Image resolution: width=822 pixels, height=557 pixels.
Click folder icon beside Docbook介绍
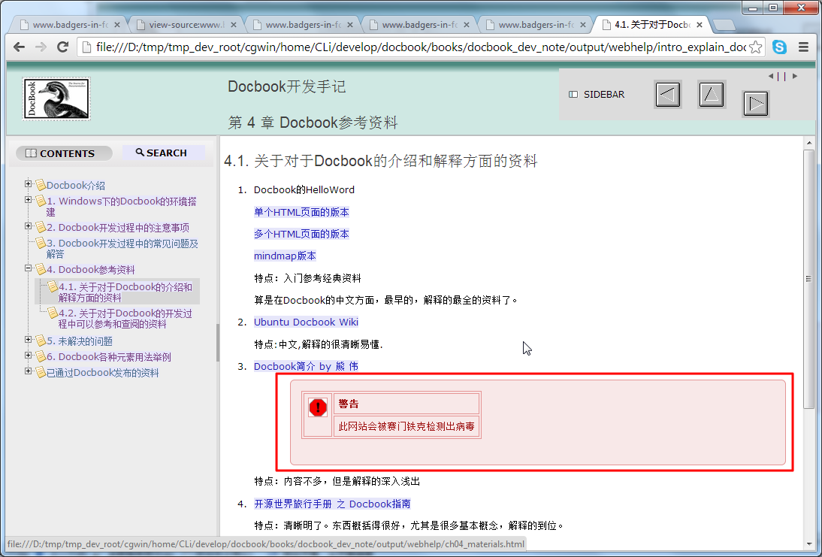41,185
